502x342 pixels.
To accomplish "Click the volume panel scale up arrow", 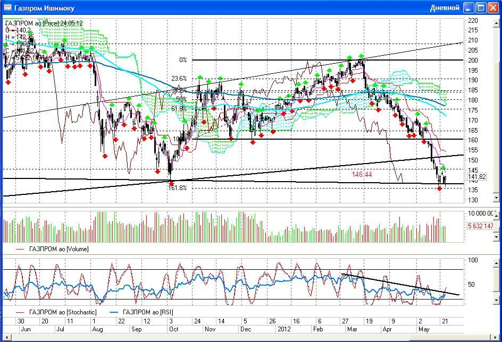I will [x=496, y=216].
